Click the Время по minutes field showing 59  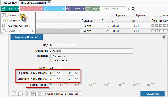[71, 79]
